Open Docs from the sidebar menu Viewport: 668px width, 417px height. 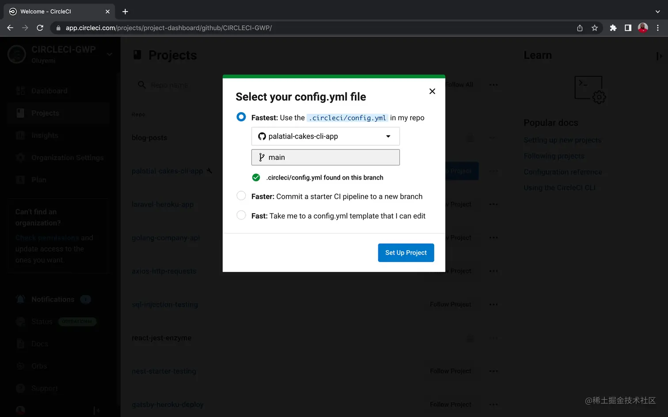[39, 343]
